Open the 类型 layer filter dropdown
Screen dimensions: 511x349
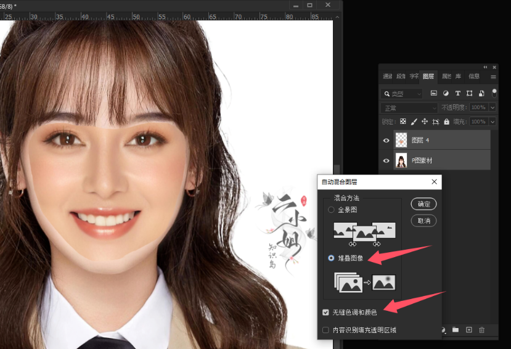(x=402, y=94)
